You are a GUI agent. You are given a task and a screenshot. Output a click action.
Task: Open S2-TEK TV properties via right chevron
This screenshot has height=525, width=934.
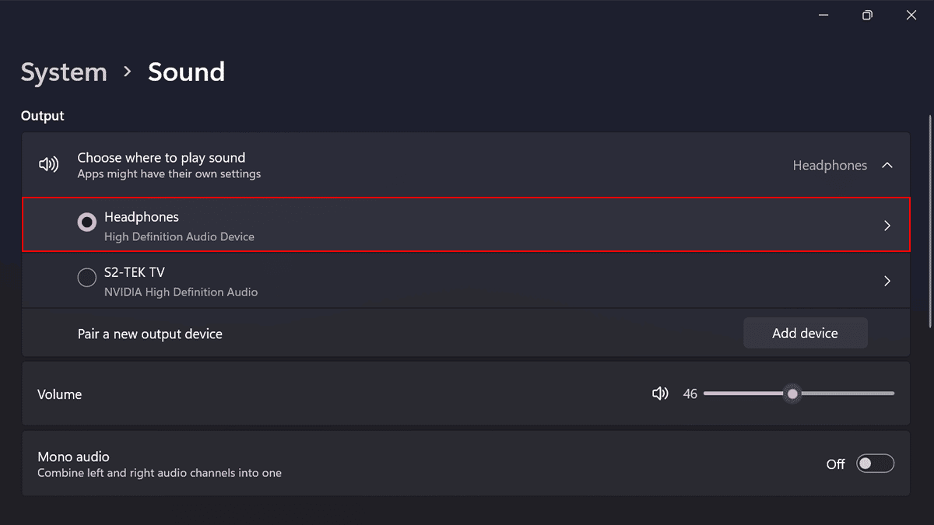pyautogui.click(x=887, y=281)
